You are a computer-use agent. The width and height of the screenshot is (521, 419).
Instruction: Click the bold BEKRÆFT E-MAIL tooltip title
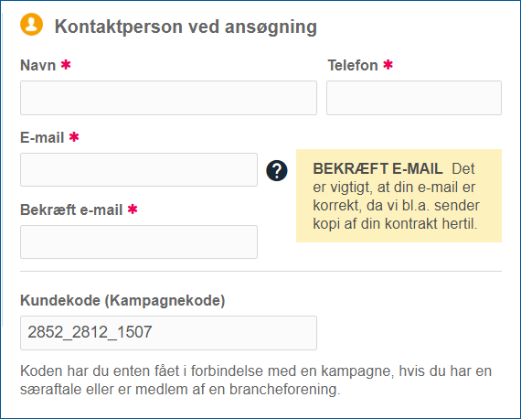(x=377, y=169)
